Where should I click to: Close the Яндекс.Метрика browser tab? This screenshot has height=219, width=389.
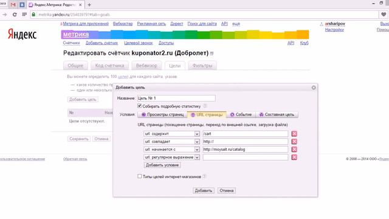click(80, 5)
